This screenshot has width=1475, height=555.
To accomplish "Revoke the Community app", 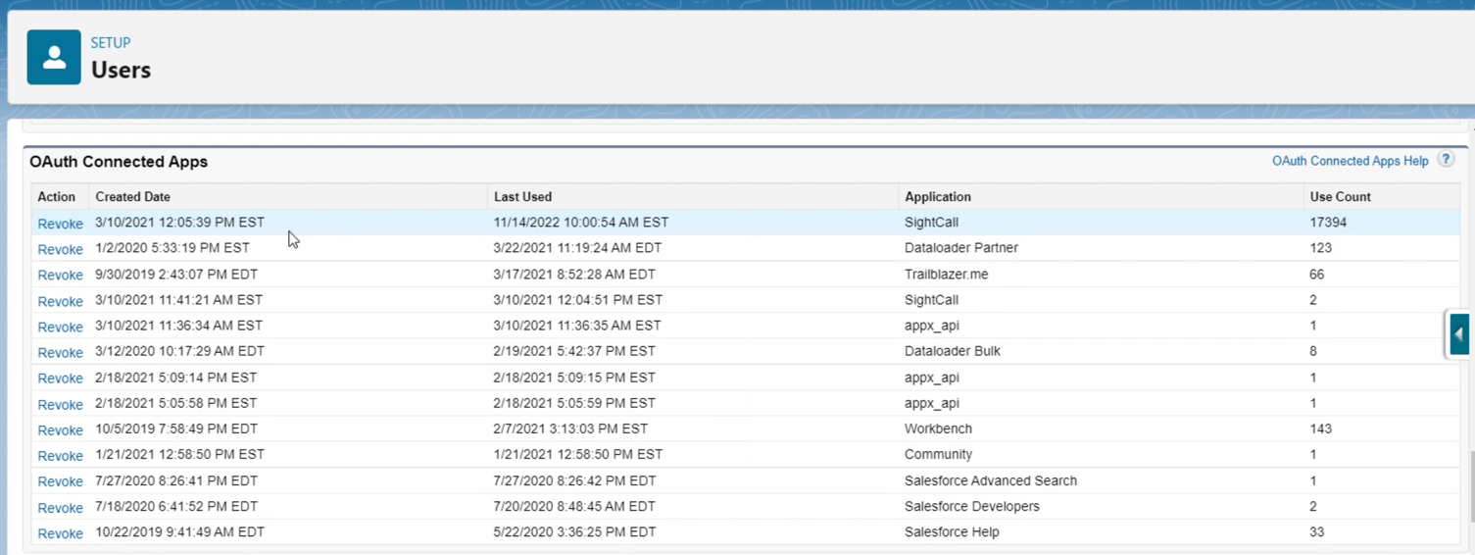I will click(60, 455).
